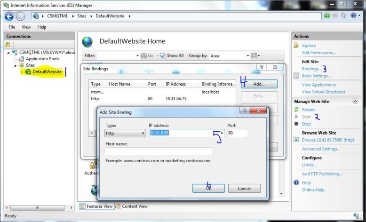The width and height of the screenshot is (366, 222).
Task: Click the Back navigation arrow
Action: pos(9,16)
